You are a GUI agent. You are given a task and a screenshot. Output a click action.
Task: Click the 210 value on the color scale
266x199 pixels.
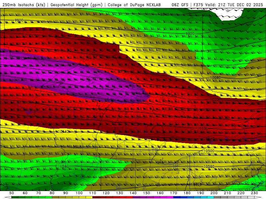point(227,193)
